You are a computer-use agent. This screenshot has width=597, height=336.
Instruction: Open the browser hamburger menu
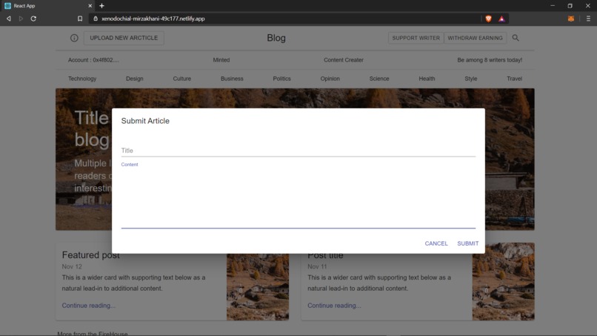point(588,19)
